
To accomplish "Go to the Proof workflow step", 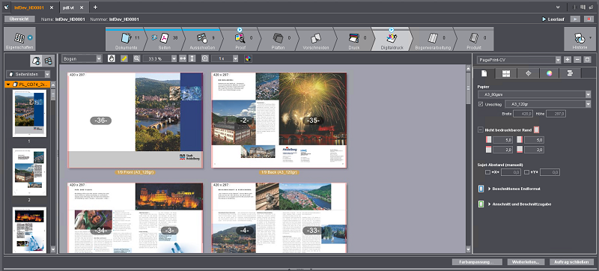I will pyautogui.click(x=240, y=40).
